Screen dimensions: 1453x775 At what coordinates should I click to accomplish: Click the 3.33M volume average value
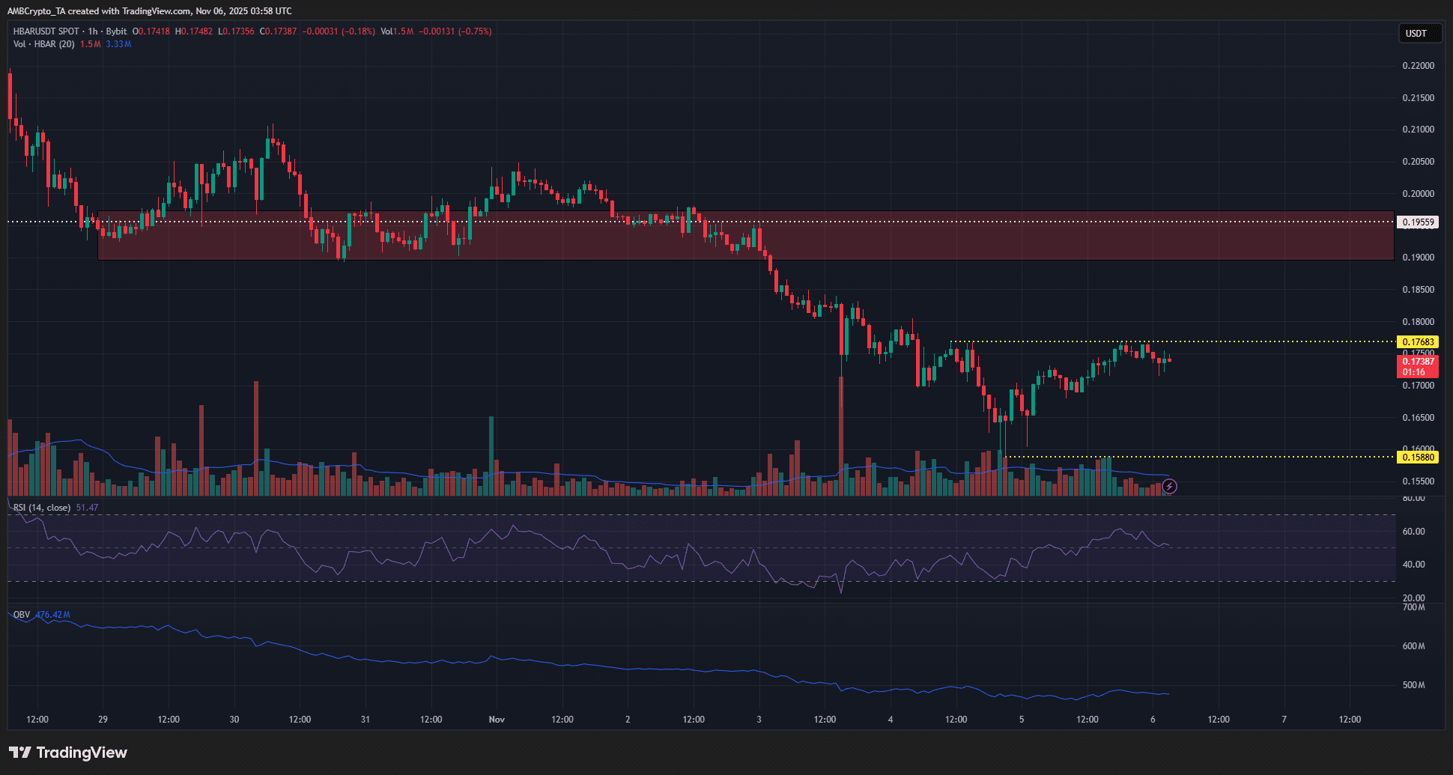point(118,44)
